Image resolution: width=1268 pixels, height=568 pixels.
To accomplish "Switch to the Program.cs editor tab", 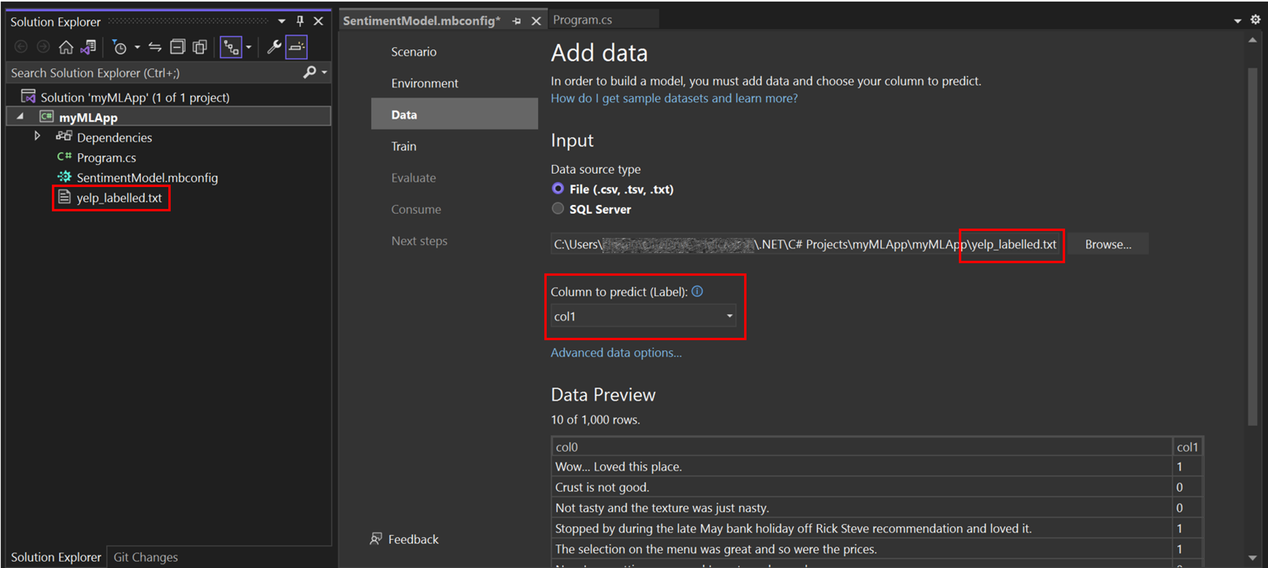I will tap(582, 20).
